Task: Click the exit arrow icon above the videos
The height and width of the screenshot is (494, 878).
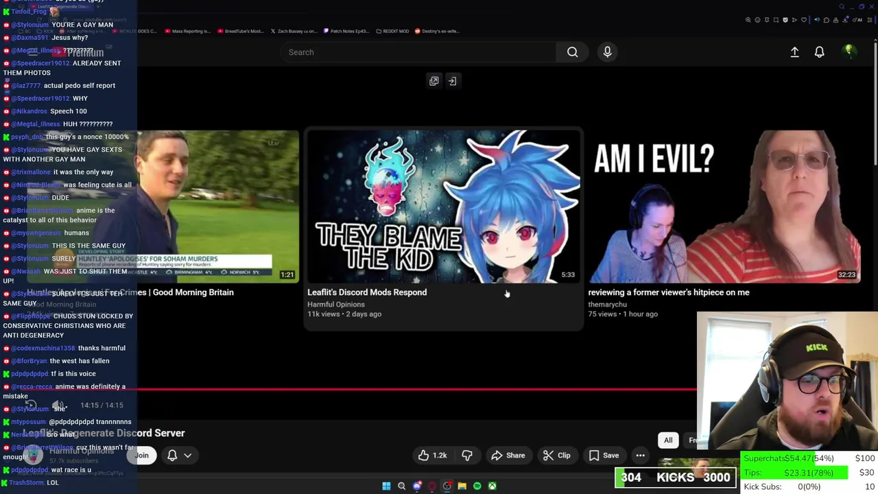Action: 452,81
